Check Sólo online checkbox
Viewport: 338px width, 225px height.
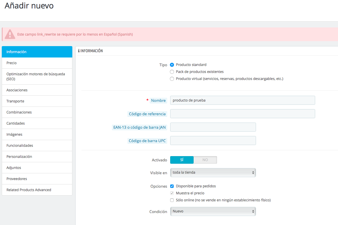[x=172, y=200]
